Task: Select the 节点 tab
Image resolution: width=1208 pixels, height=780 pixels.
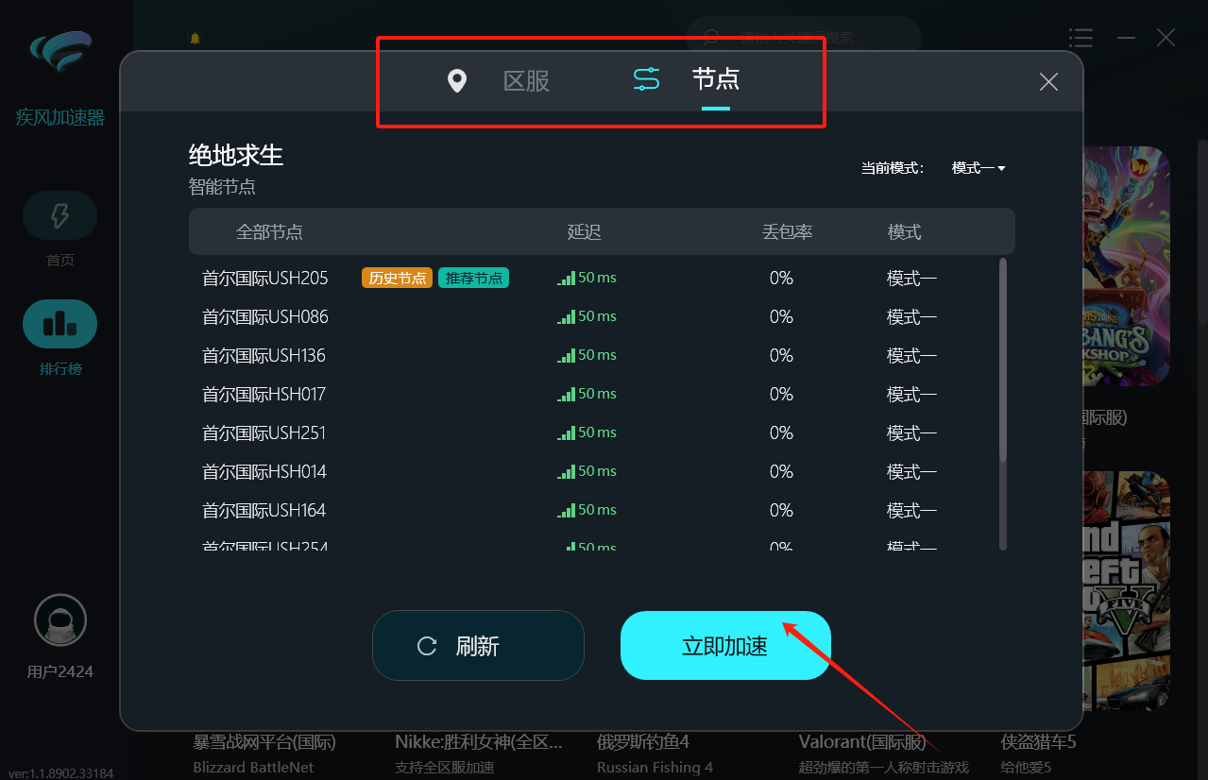Action: [x=715, y=79]
